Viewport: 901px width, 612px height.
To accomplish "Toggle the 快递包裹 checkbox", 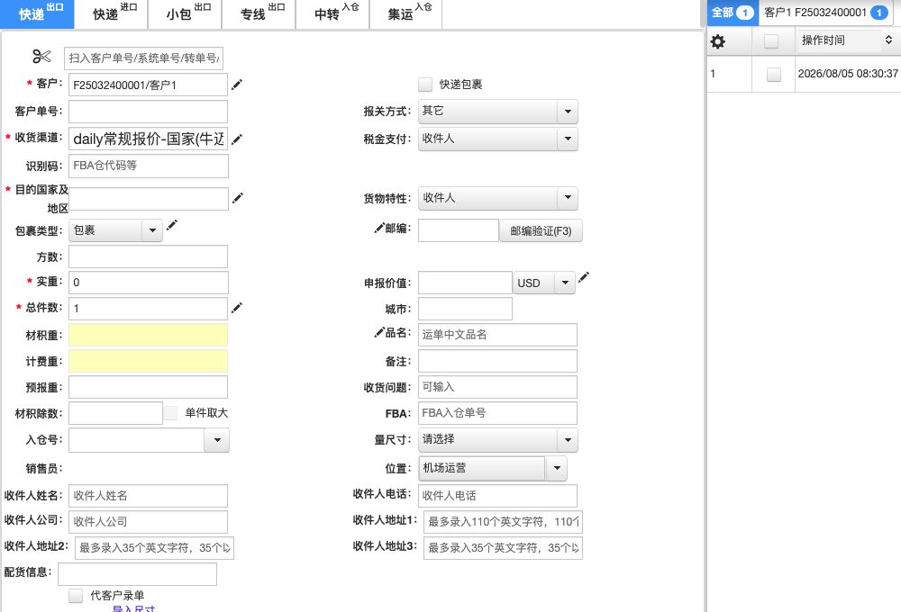I will point(425,85).
